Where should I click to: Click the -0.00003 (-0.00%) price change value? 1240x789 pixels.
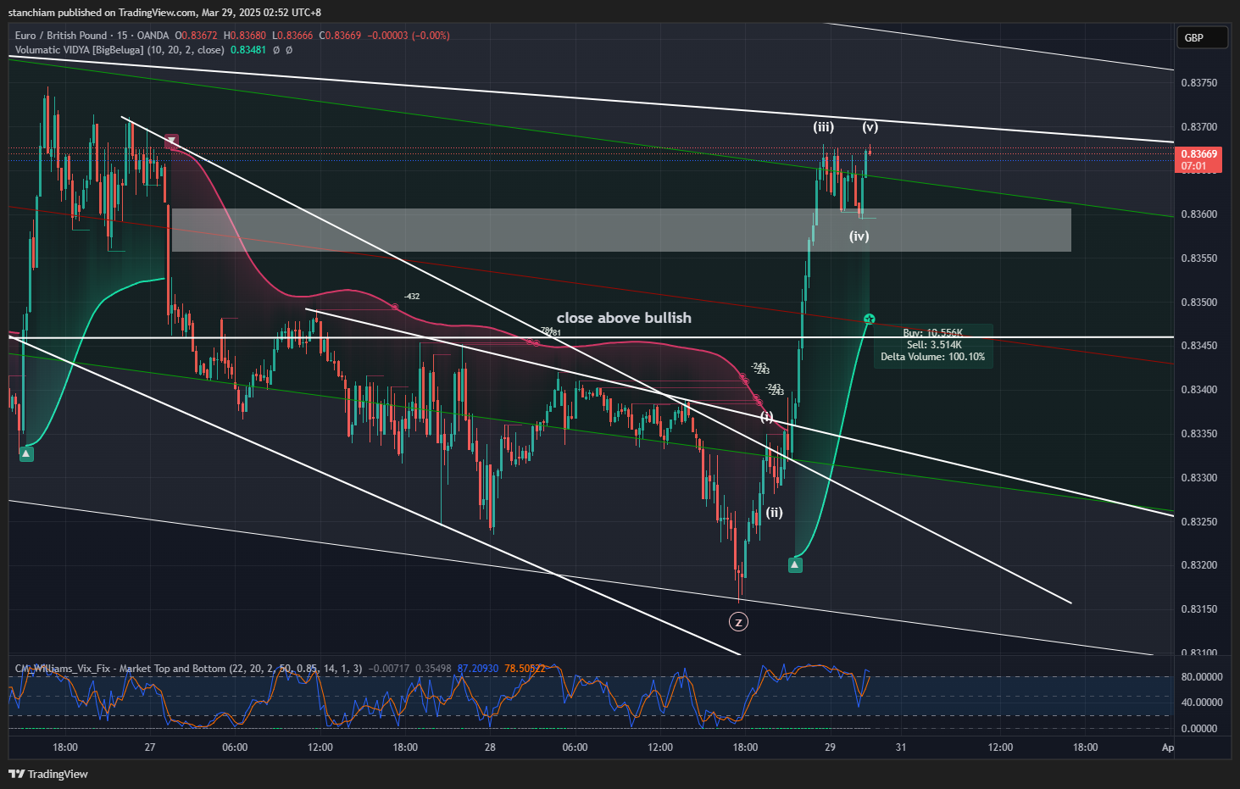[x=409, y=36]
